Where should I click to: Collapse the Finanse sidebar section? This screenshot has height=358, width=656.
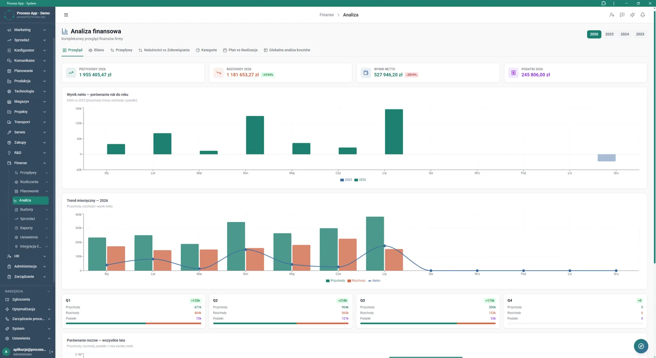(x=27, y=163)
